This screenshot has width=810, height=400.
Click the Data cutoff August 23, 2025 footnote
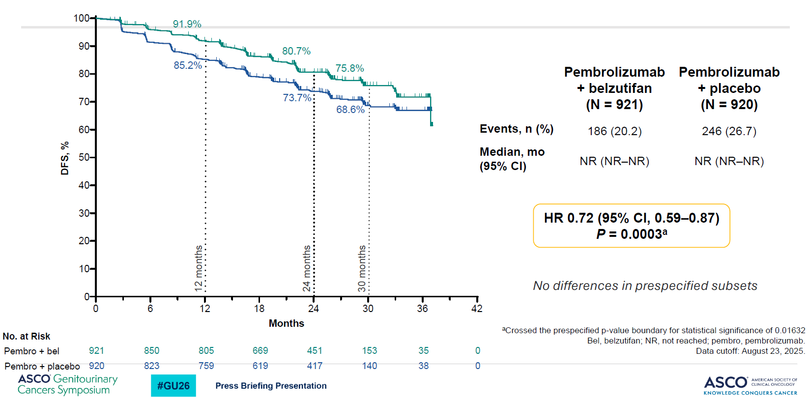pyautogui.click(x=750, y=351)
